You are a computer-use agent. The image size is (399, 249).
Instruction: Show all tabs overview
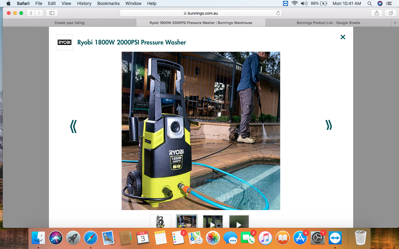(x=391, y=13)
